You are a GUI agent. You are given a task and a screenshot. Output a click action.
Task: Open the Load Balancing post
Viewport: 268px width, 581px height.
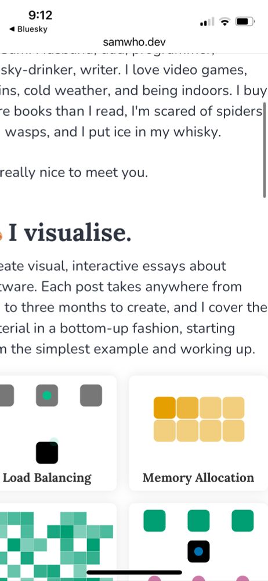click(x=46, y=478)
